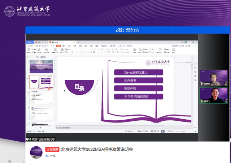
Task: Click the play-from-current slideshow ribbon icon
Action: pos(47,50)
